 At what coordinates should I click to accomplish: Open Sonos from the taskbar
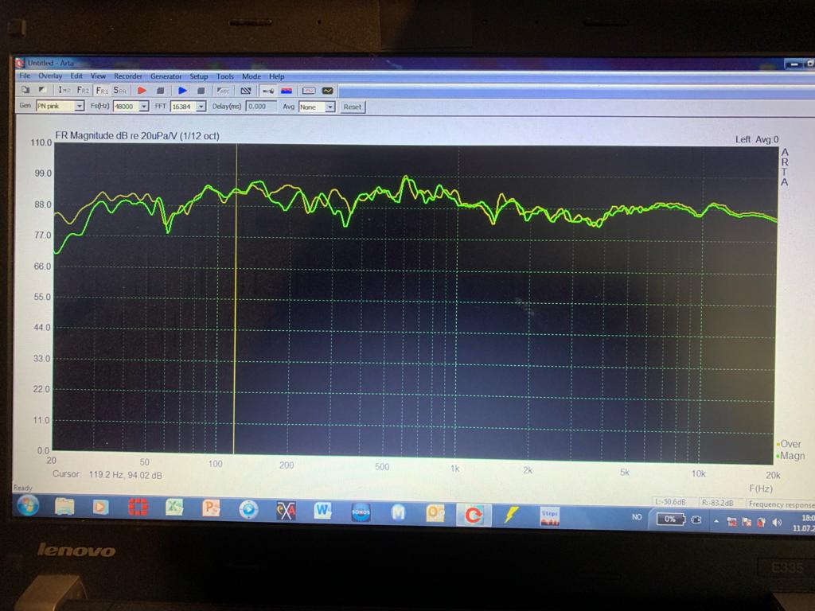coord(361,512)
